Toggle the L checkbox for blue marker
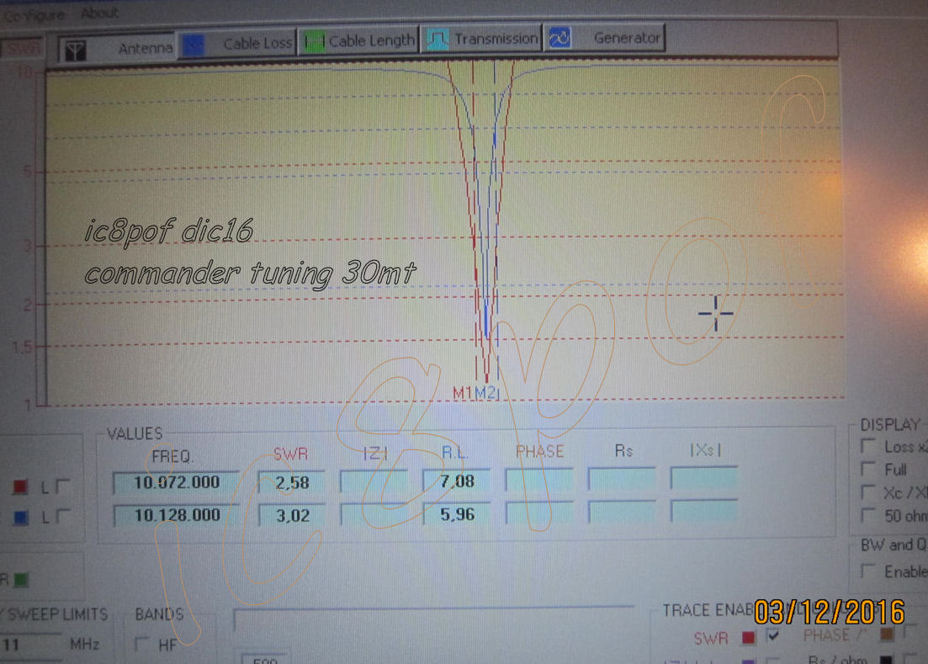 coord(63,516)
